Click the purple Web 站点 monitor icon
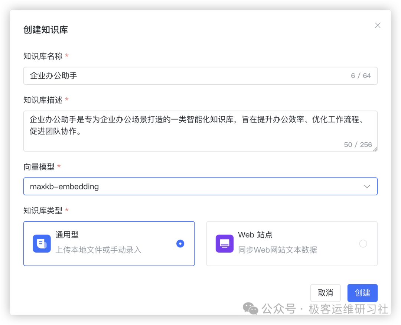Viewport: 401px width, 325px height. (225, 244)
